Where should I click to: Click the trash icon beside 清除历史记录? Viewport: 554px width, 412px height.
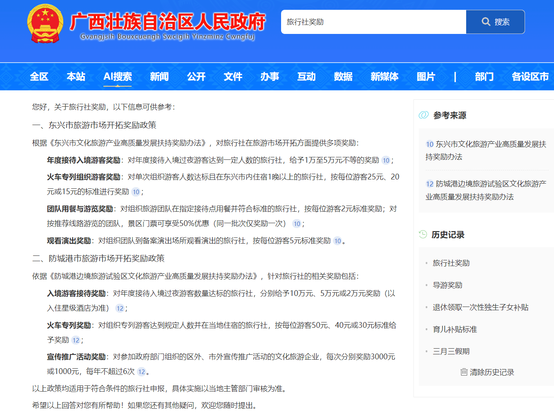tap(464, 372)
